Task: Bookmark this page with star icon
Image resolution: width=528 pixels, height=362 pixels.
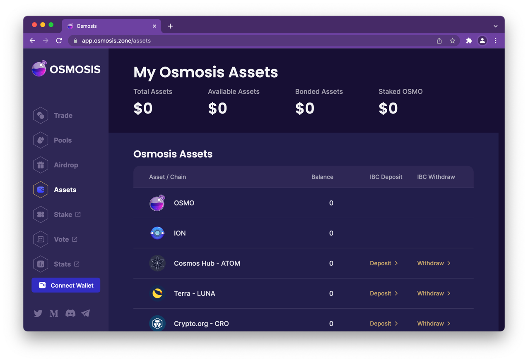Action: pyautogui.click(x=452, y=40)
